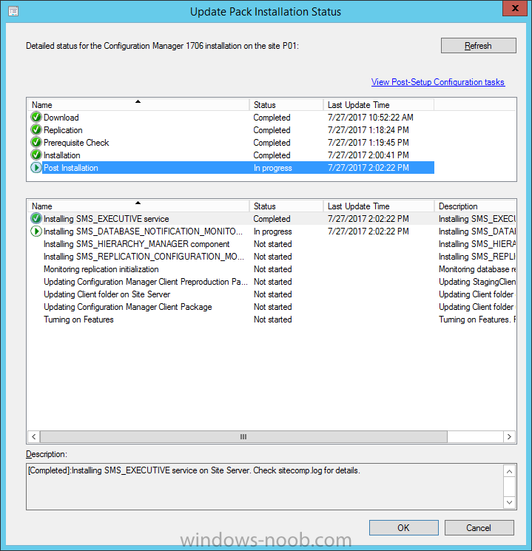Click the Monitoring database description cell

coord(477,269)
